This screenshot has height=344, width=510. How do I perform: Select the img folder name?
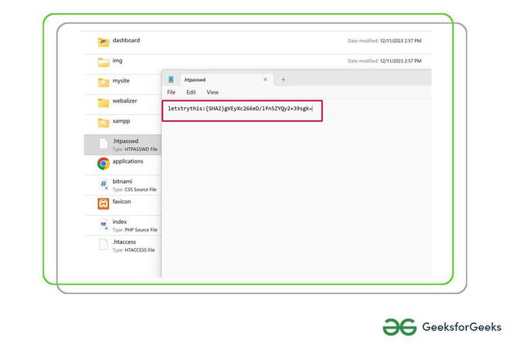click(117, 61)
